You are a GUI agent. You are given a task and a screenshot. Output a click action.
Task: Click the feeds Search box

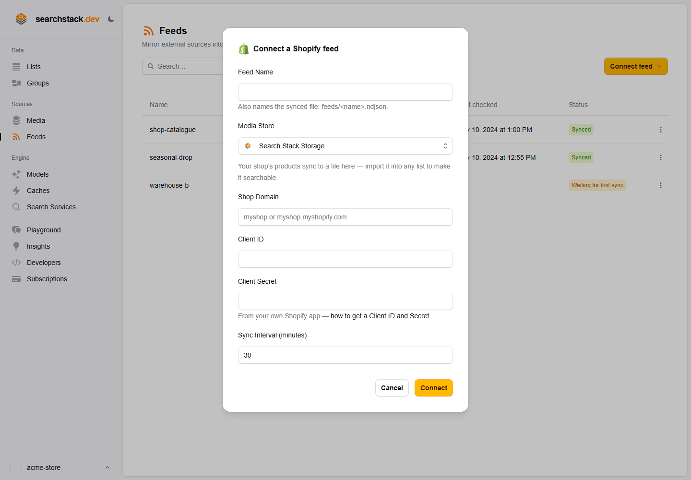click(182, 66)
